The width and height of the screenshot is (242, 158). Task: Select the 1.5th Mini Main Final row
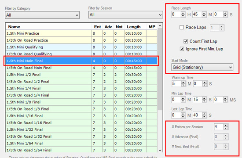(x=81, y=61)
